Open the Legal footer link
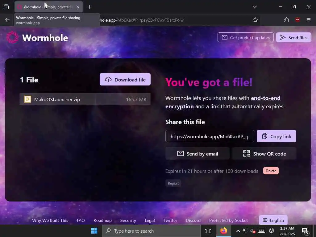 [x=150, y=220]
